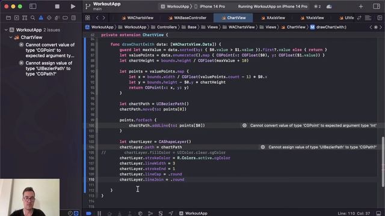Open the Project navigator folder icon
The width and height of the screenshot is (385, 216).
[8, 17]
